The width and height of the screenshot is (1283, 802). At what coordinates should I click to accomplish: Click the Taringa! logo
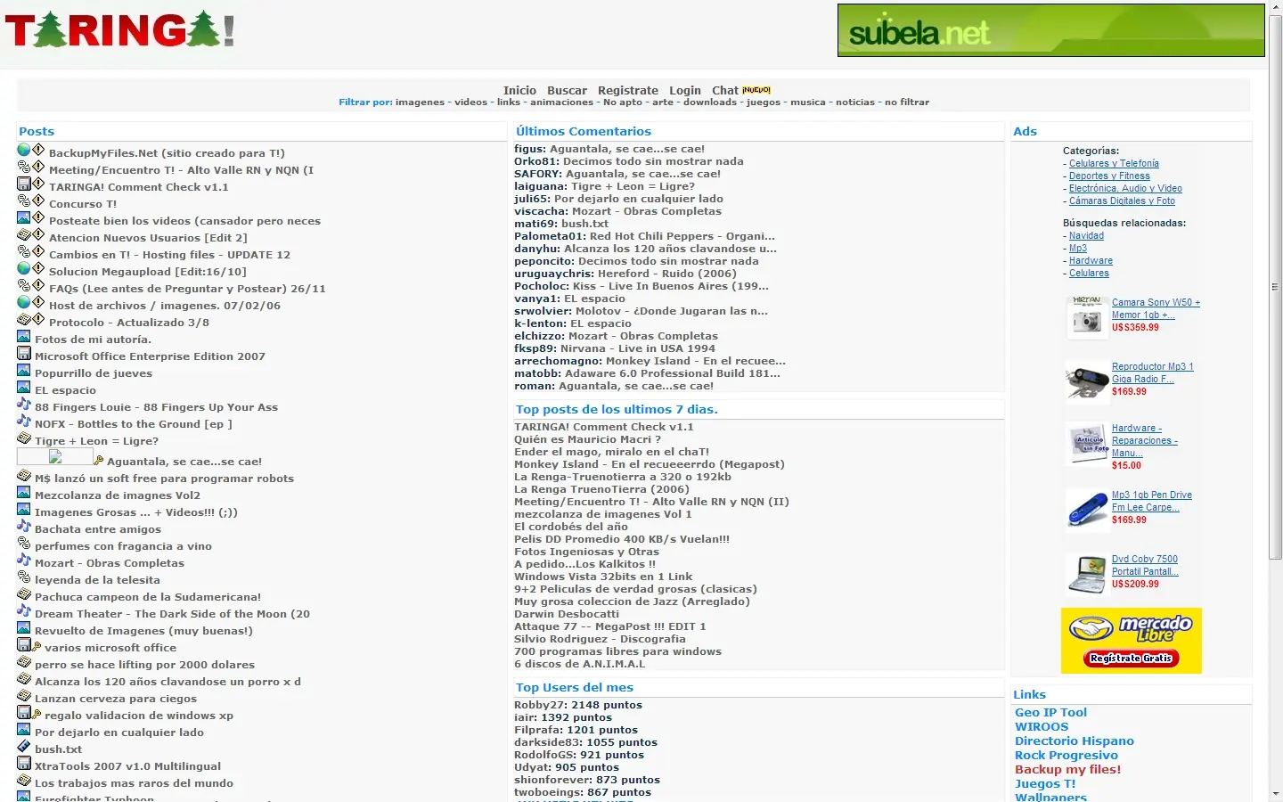pyautogui.click(x=120, y=30)
